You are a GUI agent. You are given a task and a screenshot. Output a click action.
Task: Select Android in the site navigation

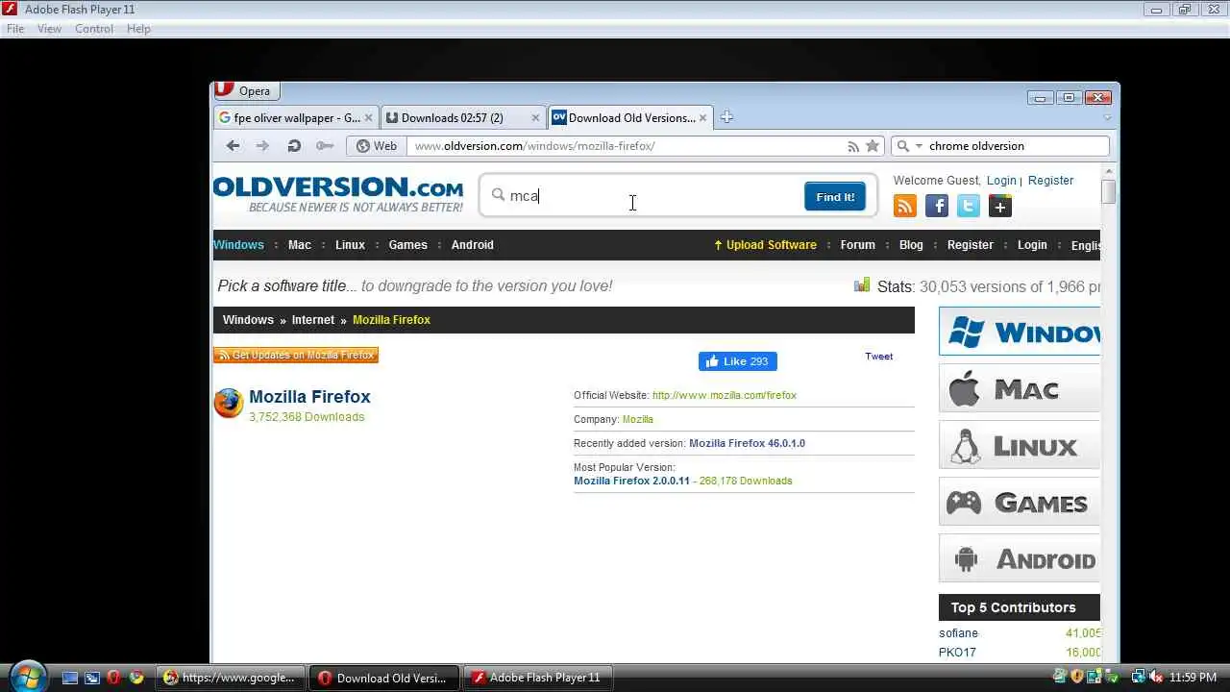pyautogui.click(x=472, y=245)
